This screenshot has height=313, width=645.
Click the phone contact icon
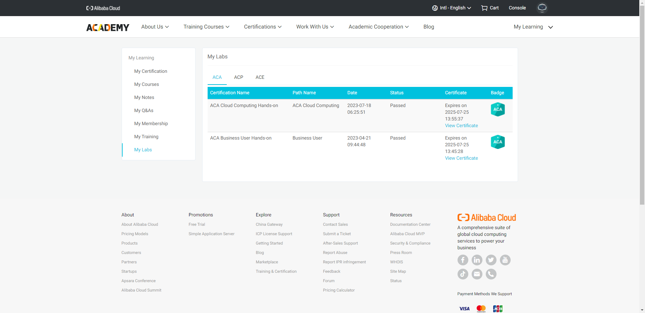click(491, 274)
